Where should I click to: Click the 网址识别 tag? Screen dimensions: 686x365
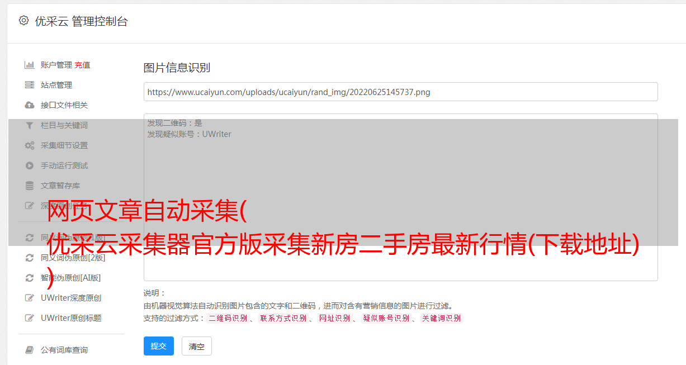(x=334, y=318)
